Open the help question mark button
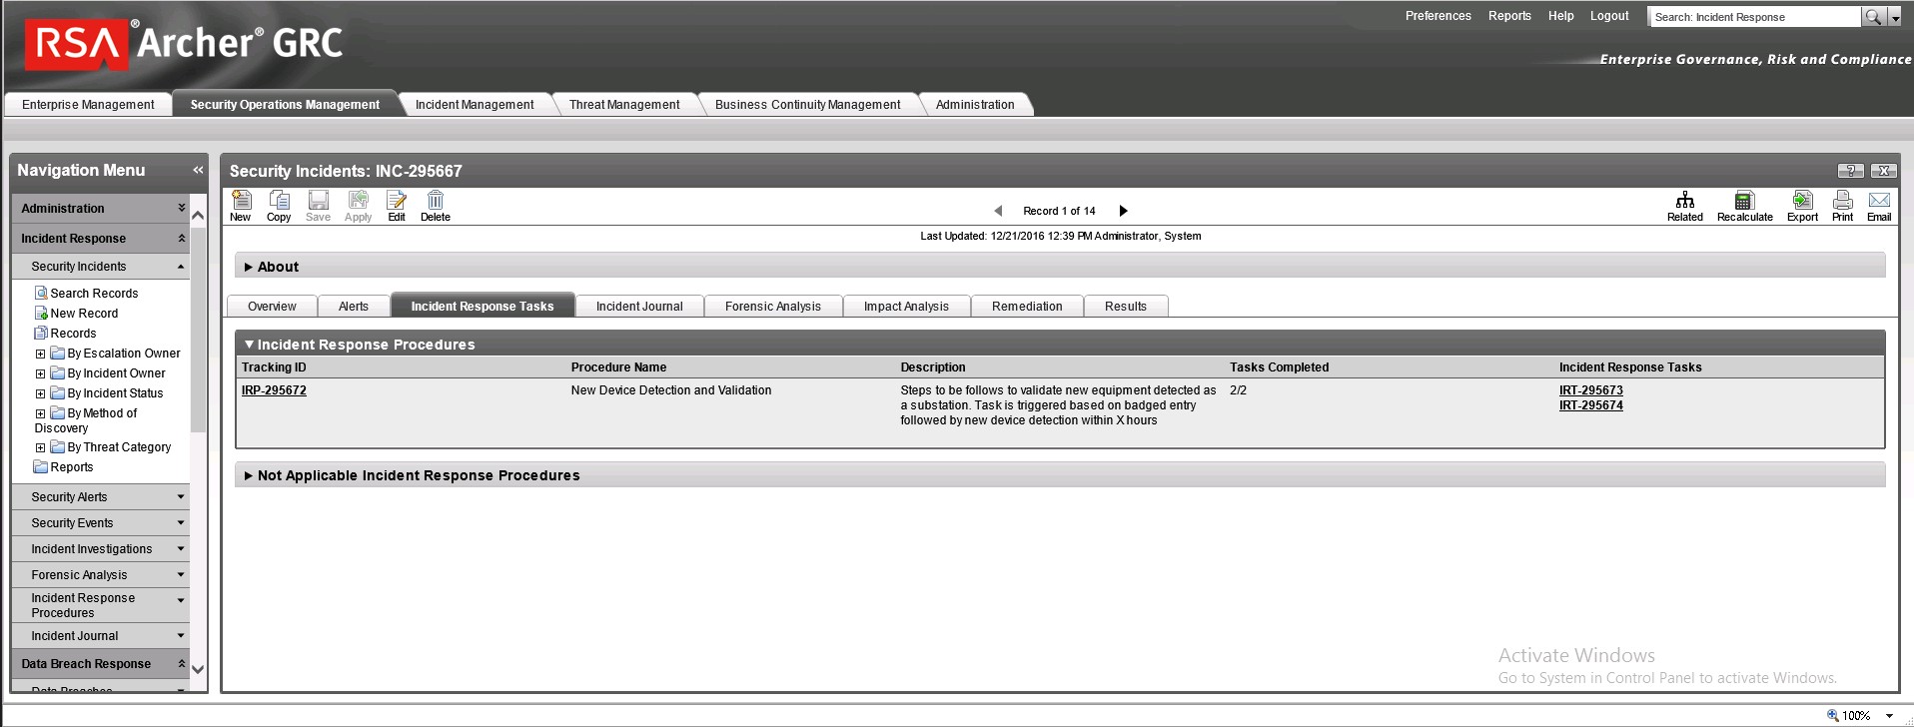The height and width of the screenshot is (727, 1914). 1850,171
